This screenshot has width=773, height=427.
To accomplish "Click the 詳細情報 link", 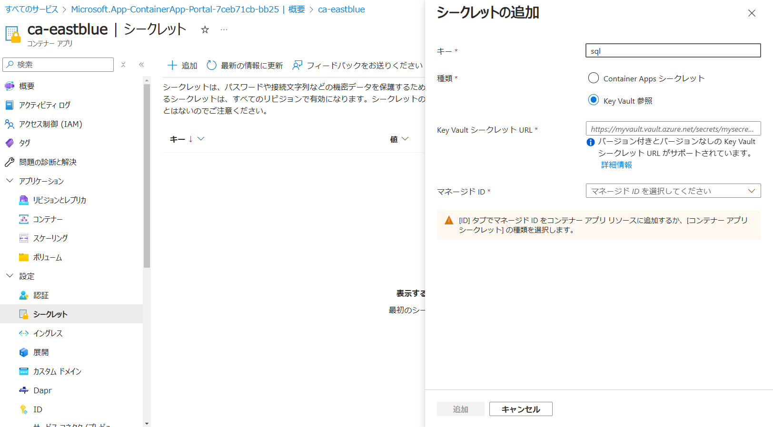I will pos(616,165).
